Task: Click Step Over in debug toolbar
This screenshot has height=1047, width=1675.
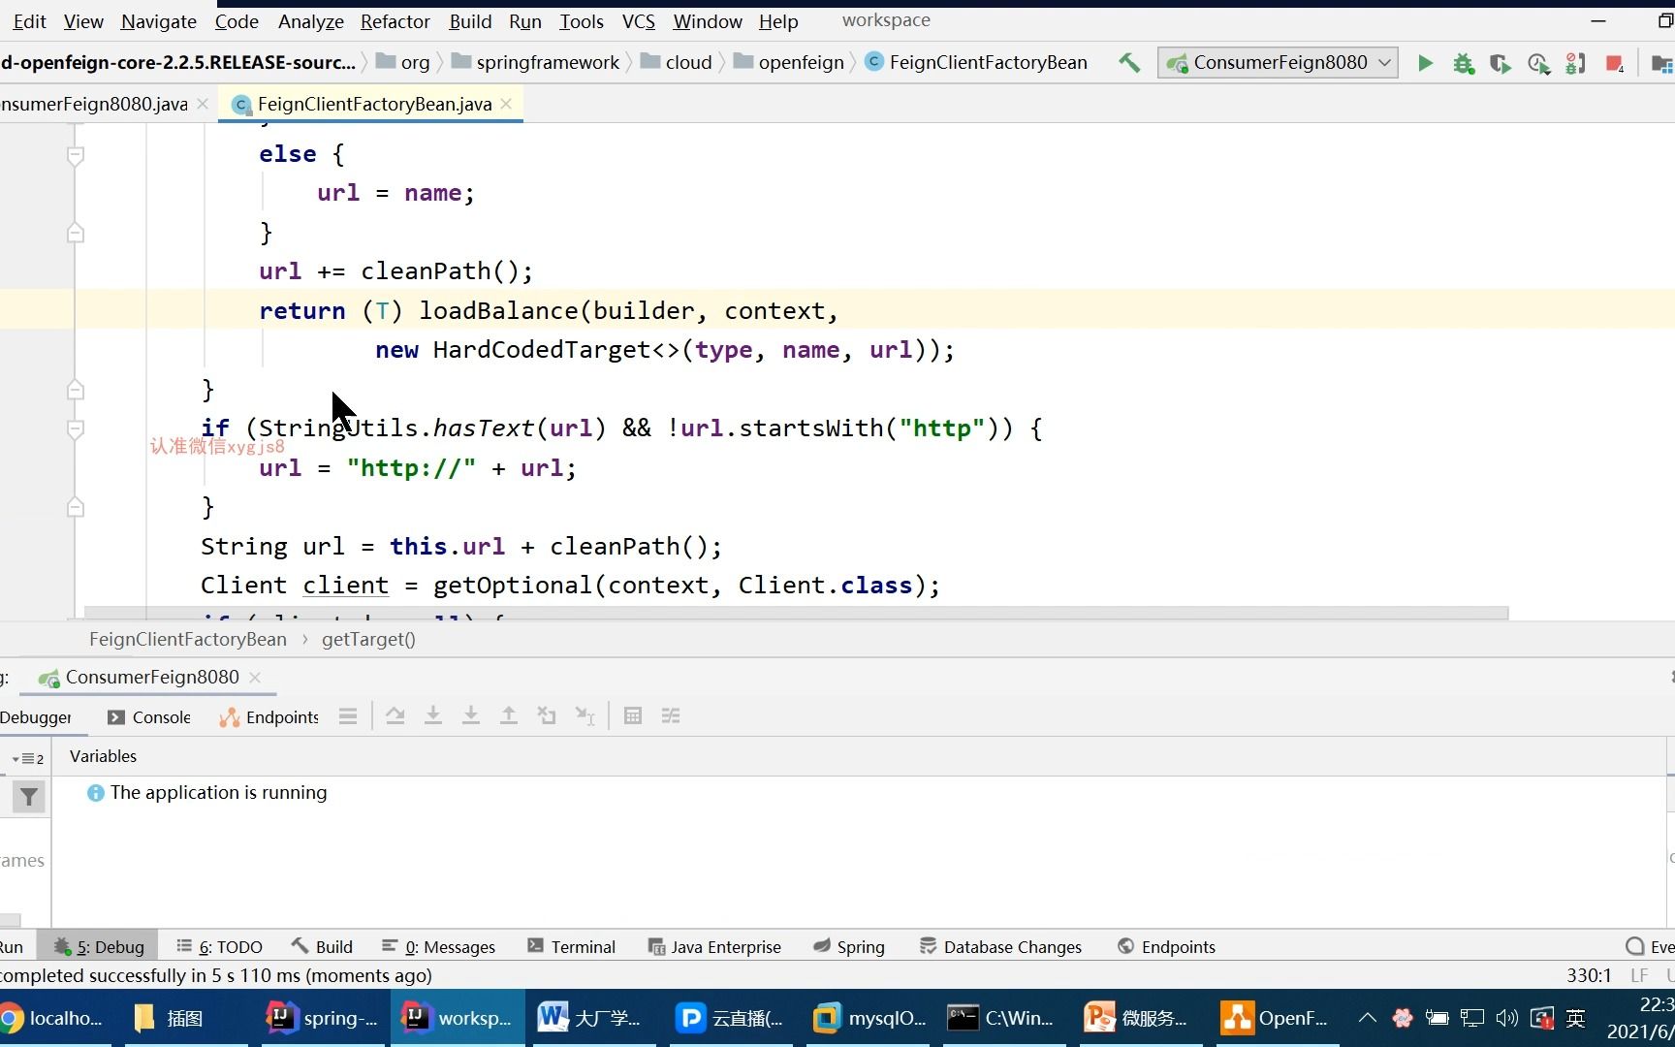Action: [395, 716]
